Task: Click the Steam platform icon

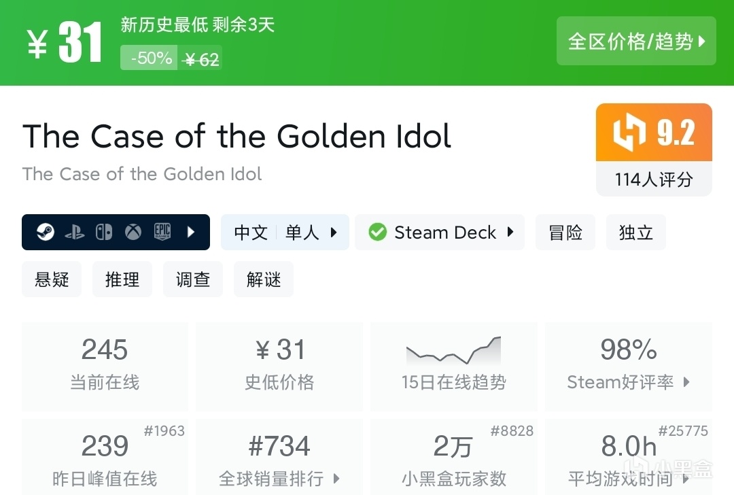Action: pyautogui.click(x=46, y=233)
